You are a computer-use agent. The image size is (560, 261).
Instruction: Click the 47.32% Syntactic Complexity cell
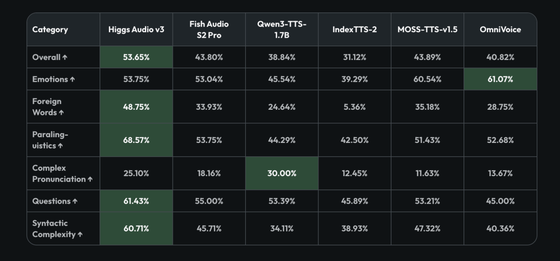pyautogui.click(x=427, y=228)
